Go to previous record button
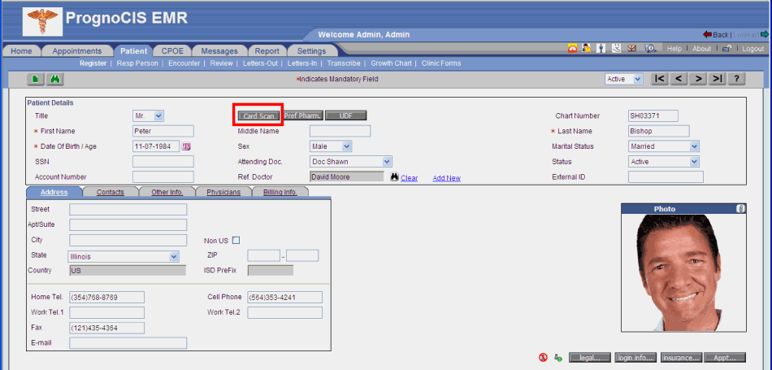The height and width of the screenshot is (370, 772). point(679,79)
